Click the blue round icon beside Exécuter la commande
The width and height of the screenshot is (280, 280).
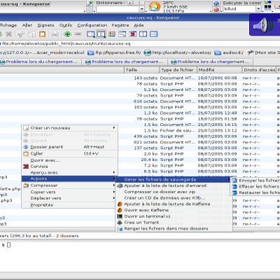[216, 3]
